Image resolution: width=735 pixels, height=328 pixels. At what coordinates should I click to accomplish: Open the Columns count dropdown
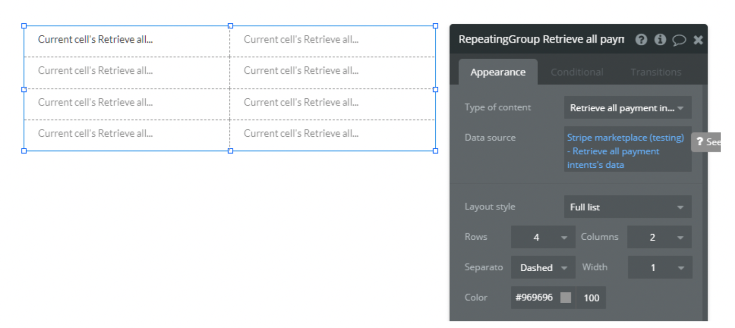pyautogui.click(x=659, y=237)
